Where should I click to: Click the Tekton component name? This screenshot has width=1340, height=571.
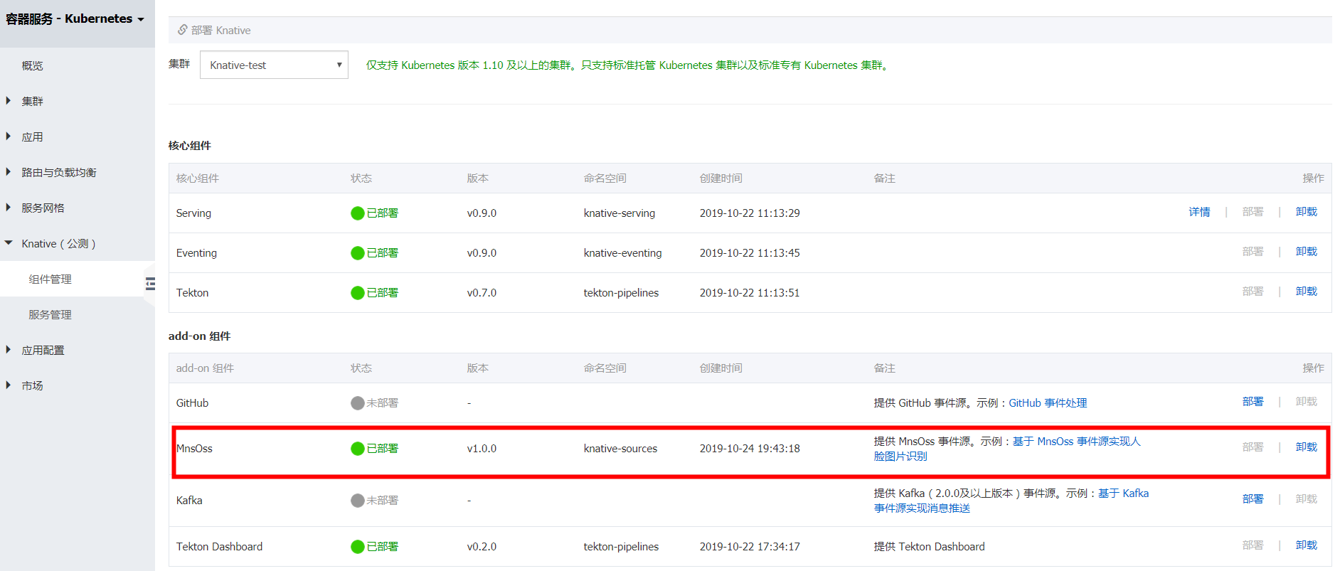(192, 293)
